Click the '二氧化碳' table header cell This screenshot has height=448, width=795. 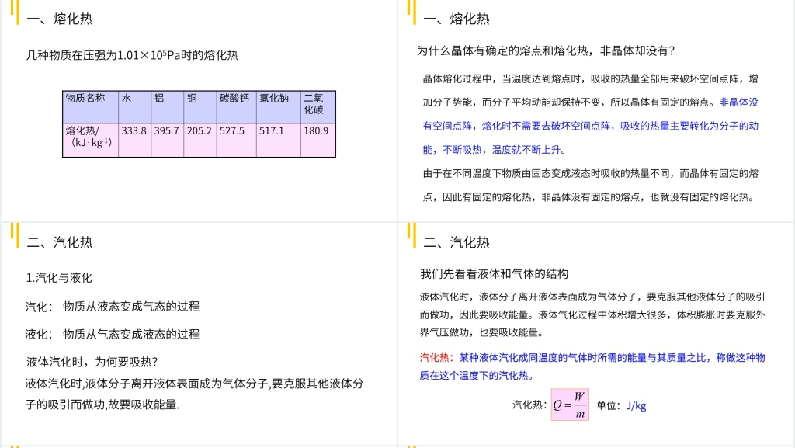[x=318, y=107]
